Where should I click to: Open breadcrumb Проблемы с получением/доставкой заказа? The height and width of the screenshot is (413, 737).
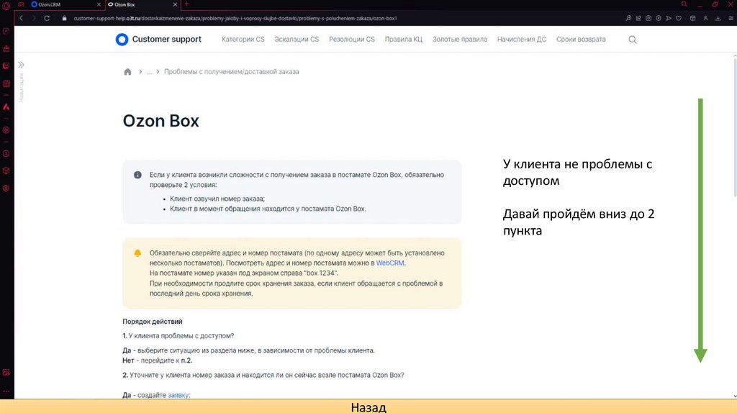(231, 72)
